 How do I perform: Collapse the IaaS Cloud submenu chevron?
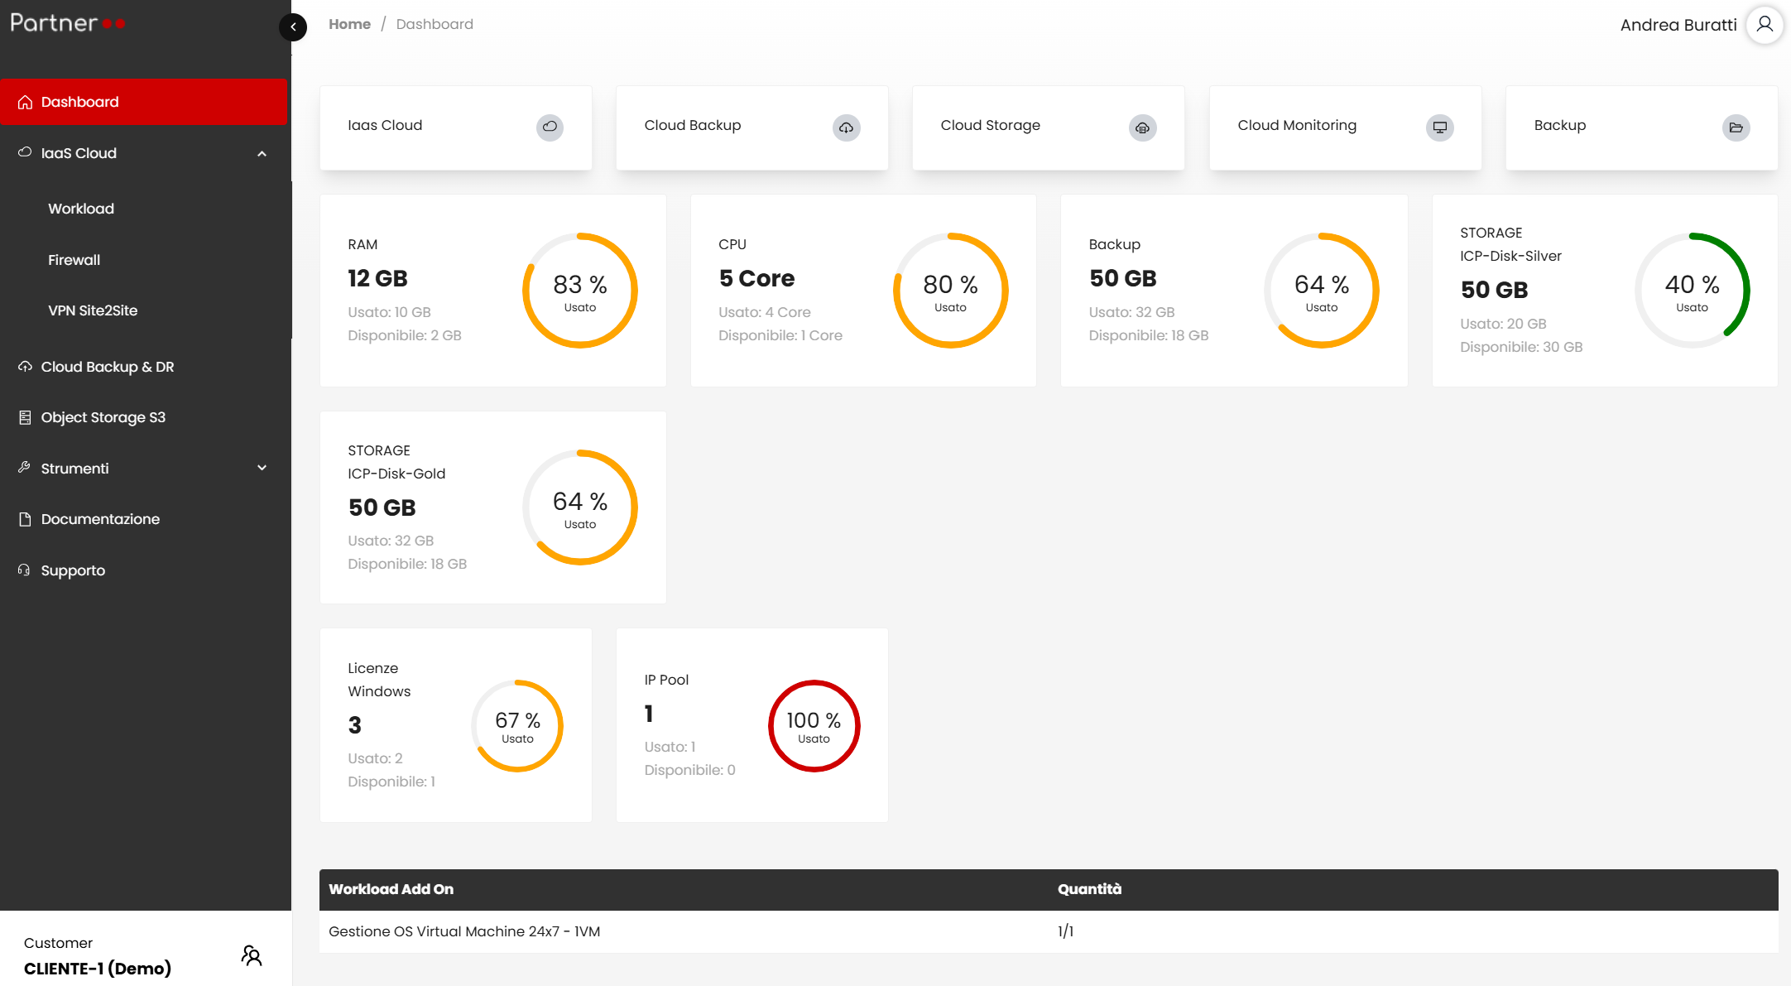(x=262, y=154)
